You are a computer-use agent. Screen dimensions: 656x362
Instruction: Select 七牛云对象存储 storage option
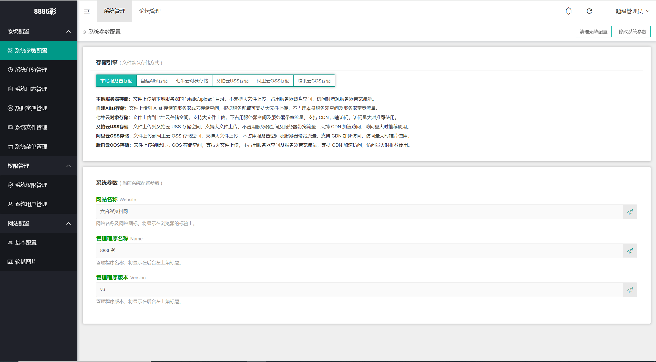tap(192, 81)
